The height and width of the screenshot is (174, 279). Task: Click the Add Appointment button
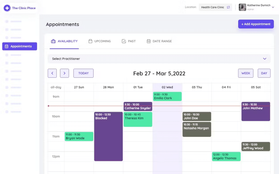coord(256,24)
